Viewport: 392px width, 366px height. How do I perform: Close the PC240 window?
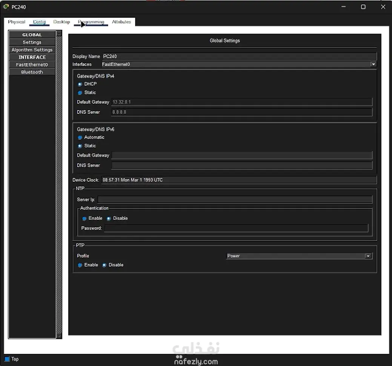point(383,7)
